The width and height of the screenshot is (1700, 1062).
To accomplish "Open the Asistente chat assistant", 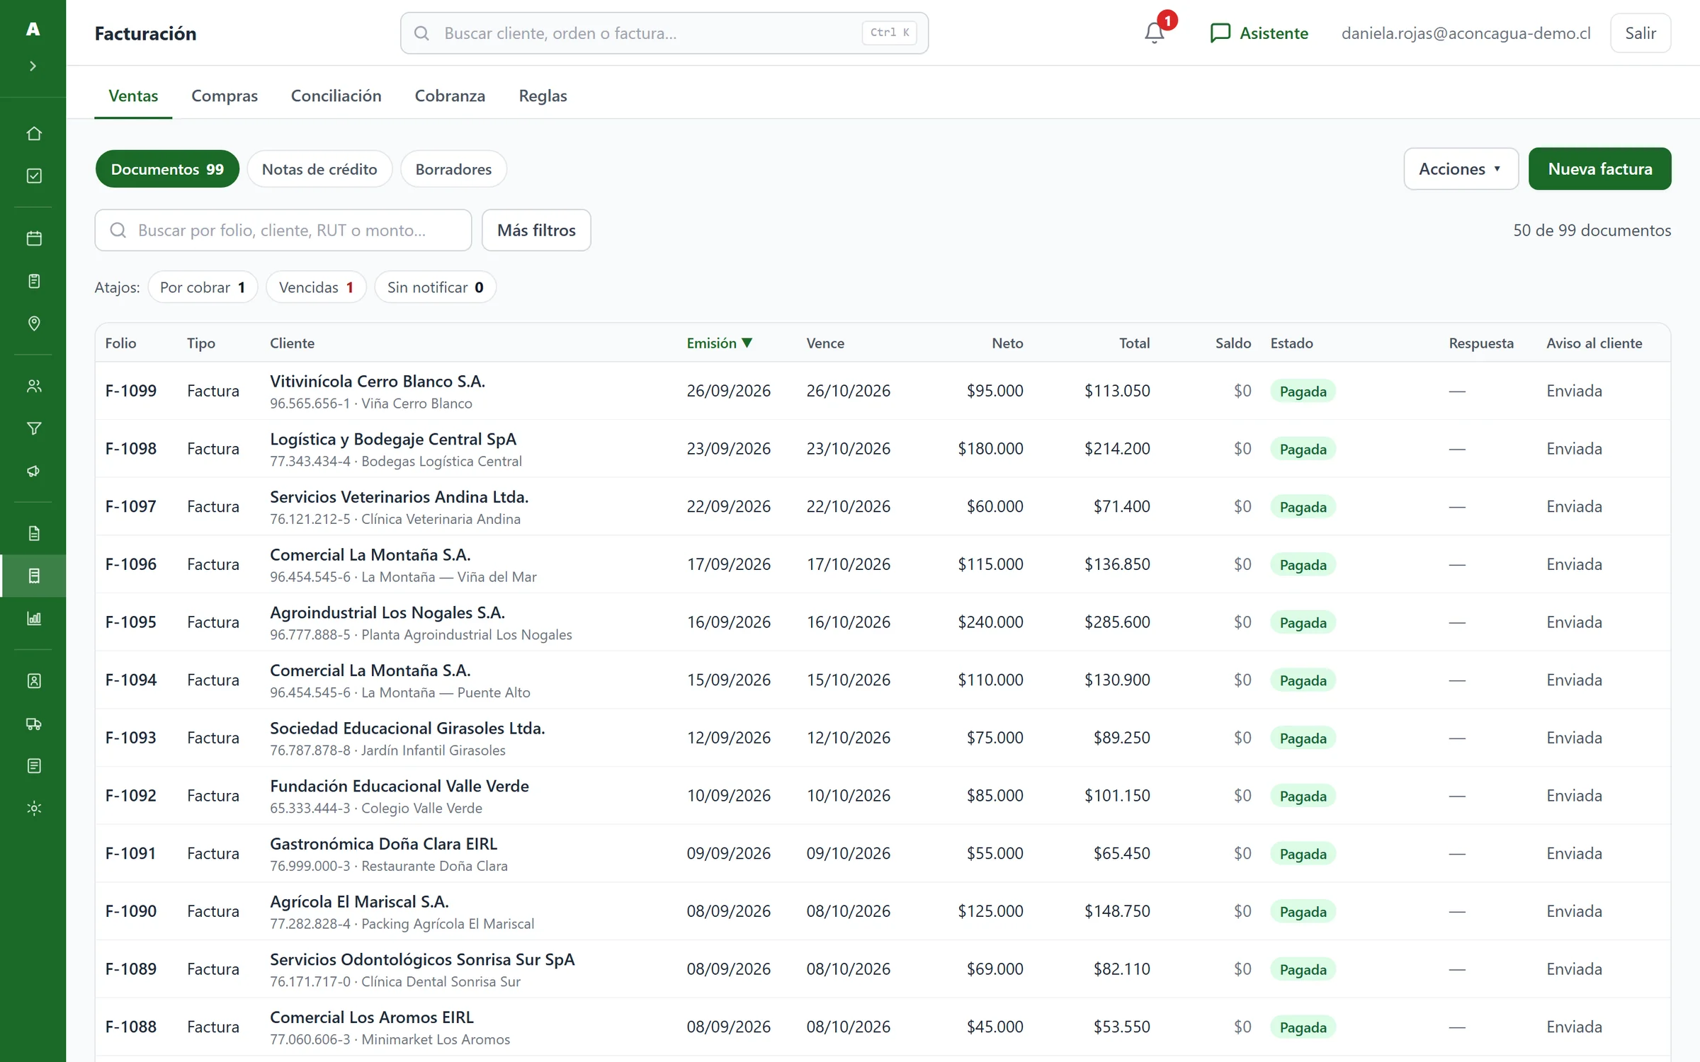I will point(1259,33).
